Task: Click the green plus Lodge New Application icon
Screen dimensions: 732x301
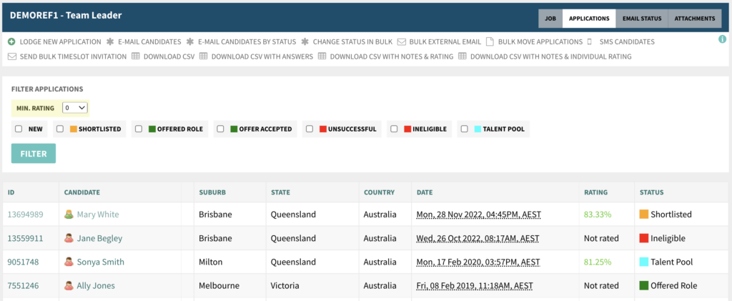Action: pyautogui.click(x=11, y=41)
